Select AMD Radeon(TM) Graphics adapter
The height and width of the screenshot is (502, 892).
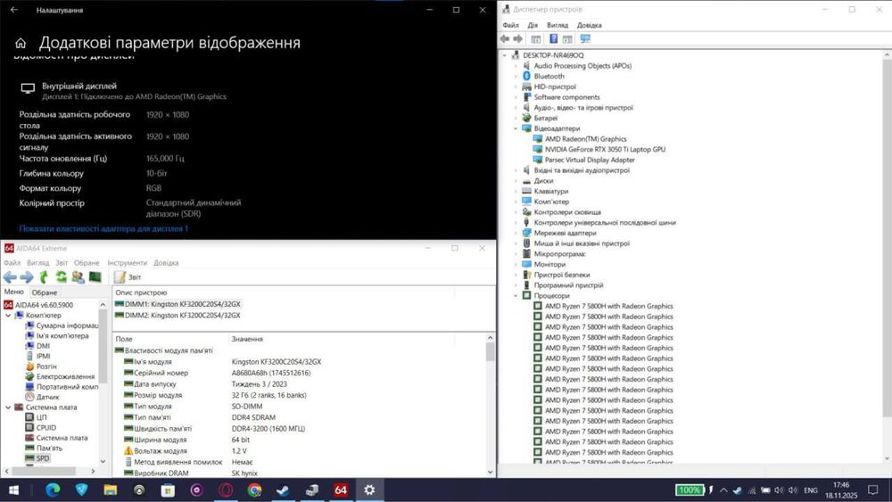coord(585,139)
